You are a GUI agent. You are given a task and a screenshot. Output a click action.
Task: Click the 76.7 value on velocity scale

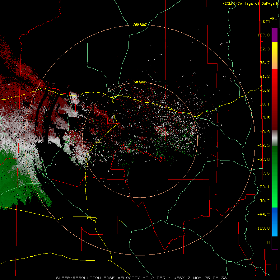(265, 63)
